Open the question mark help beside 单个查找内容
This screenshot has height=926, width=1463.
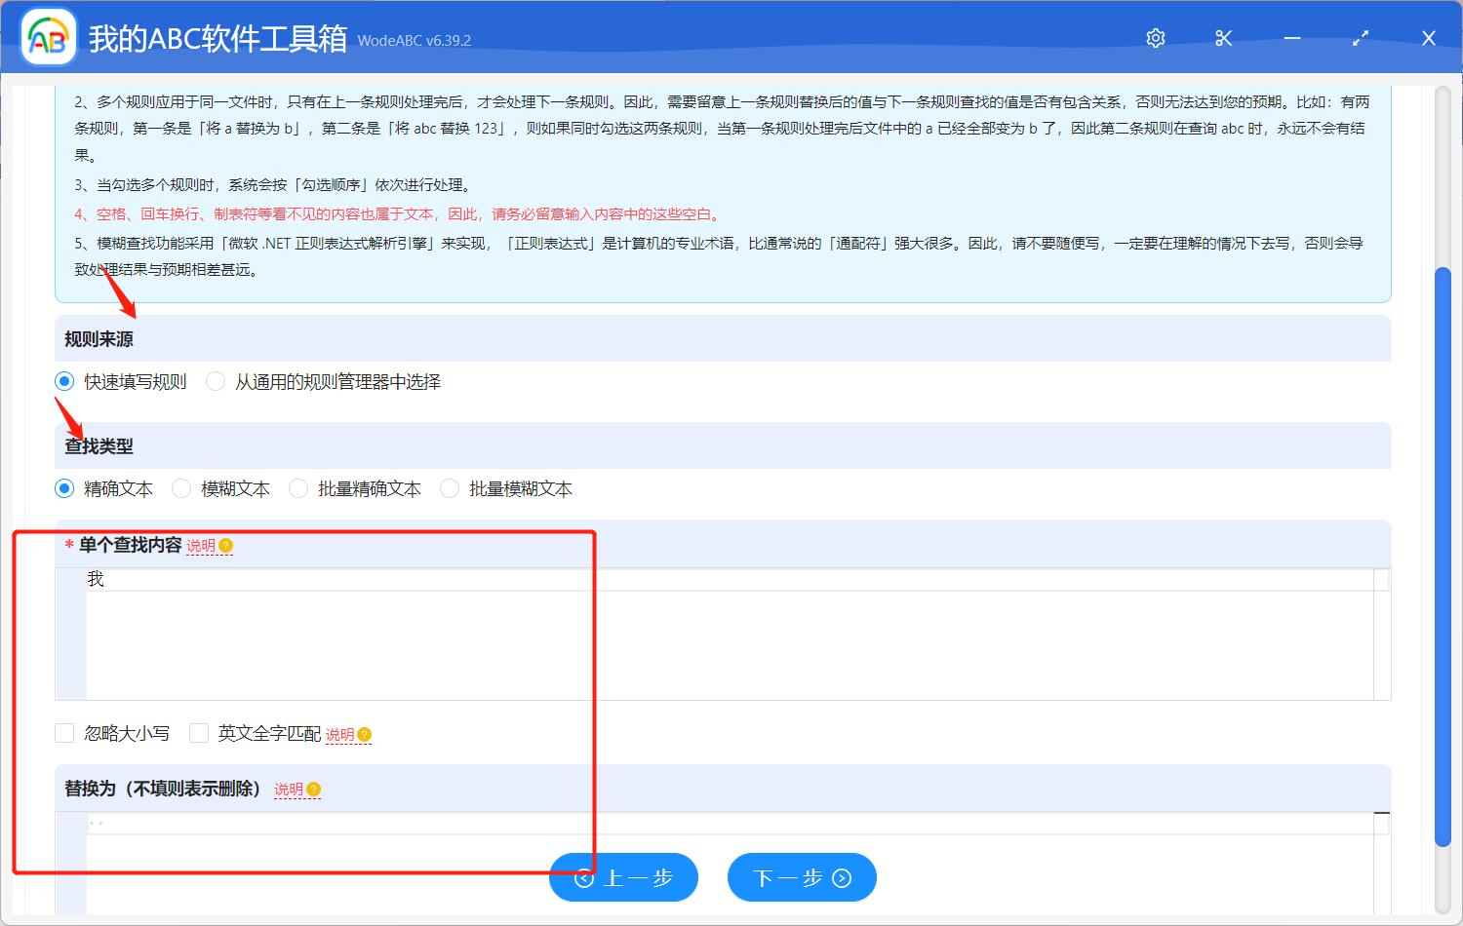point(226,546)
